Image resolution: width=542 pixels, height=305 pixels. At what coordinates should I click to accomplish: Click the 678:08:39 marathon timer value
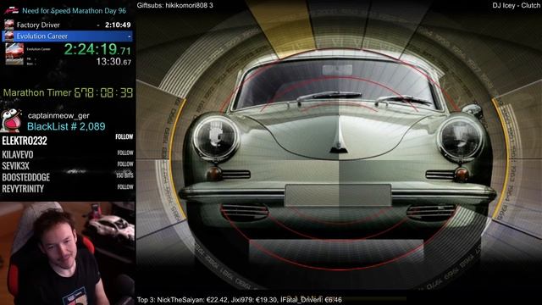point(103,92)
